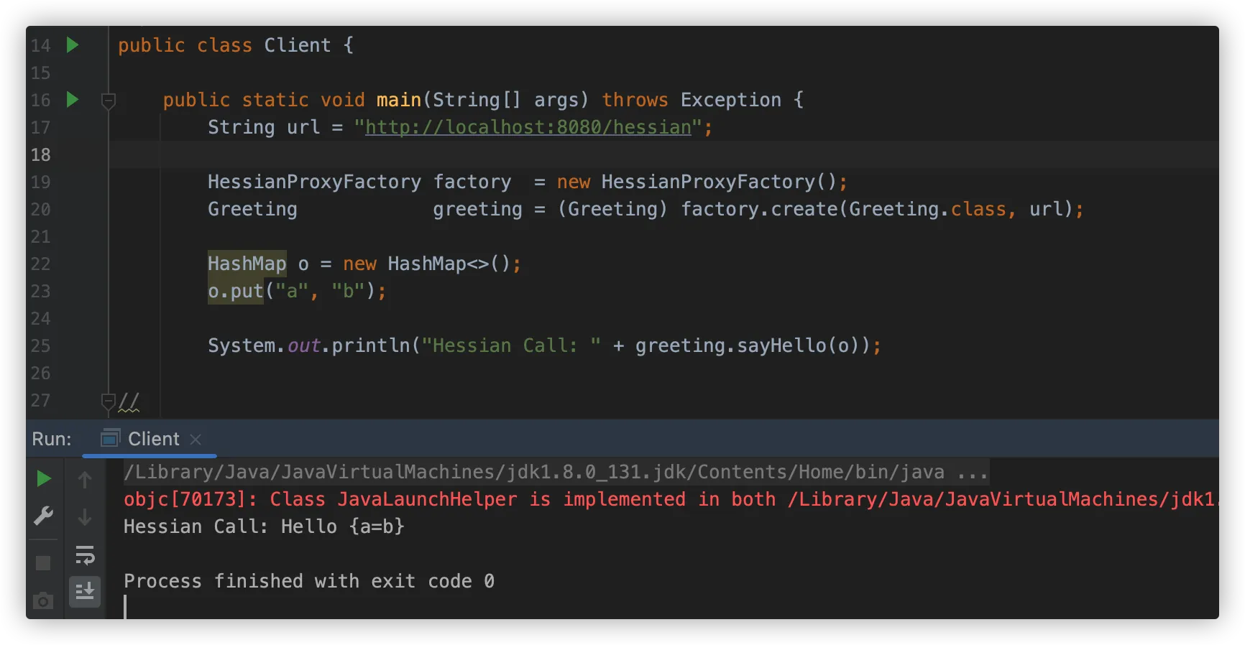Place cursor on the highlighted HashMap type at line 22

tap(247, 264)
